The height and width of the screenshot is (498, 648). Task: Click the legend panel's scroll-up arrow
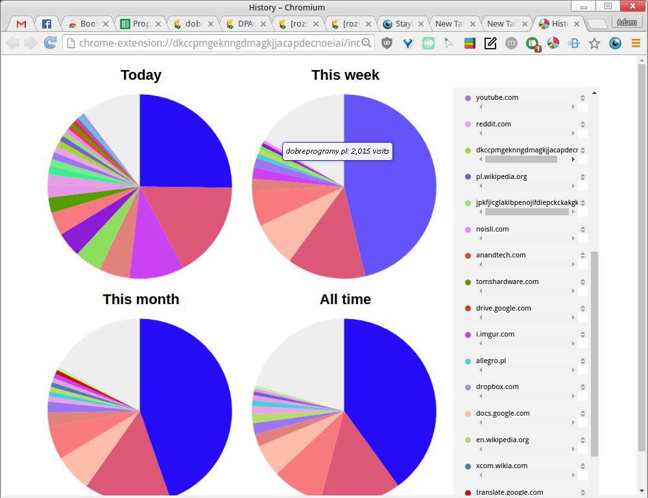pyautogui.click(x=594, y=93)
